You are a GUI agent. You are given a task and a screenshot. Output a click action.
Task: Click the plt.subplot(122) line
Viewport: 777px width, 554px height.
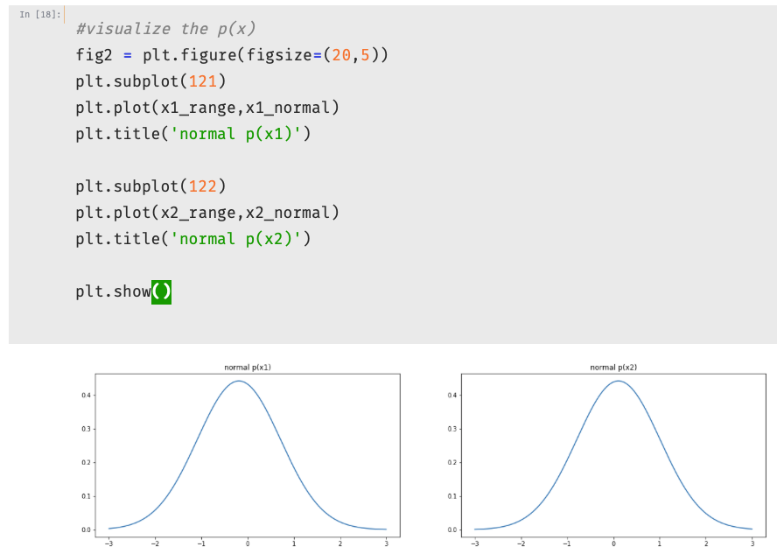tap(150, 186)
